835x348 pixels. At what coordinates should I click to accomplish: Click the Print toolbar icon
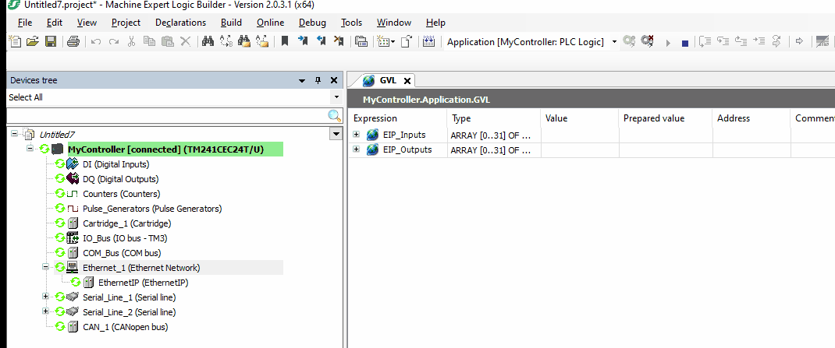click(73, 41)
